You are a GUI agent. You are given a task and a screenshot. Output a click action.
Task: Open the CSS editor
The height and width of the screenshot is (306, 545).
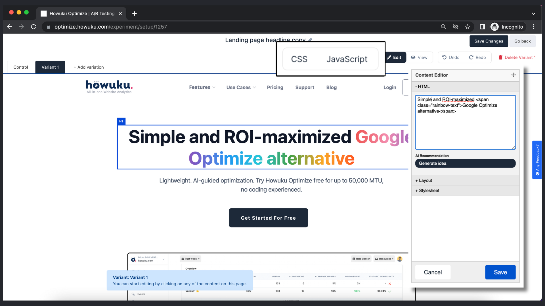tap(299, 59)
